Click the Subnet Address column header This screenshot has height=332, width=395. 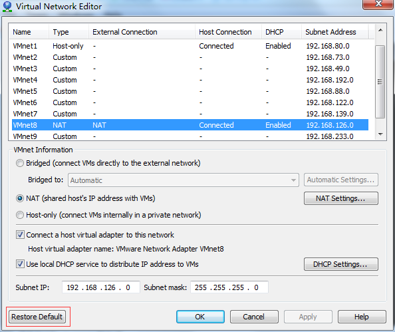335,32
